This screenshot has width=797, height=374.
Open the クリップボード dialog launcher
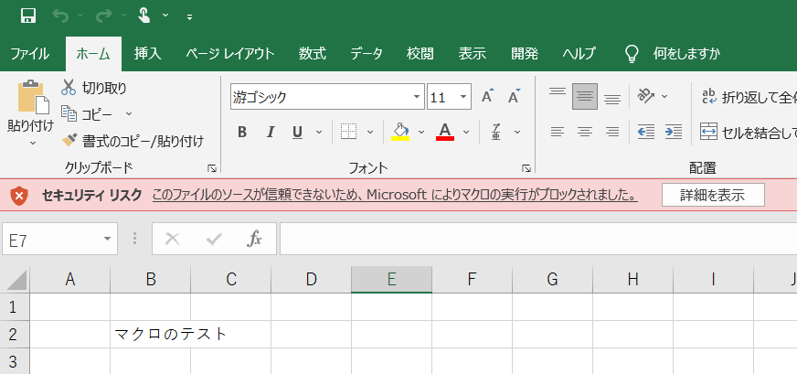click(211, 168)
